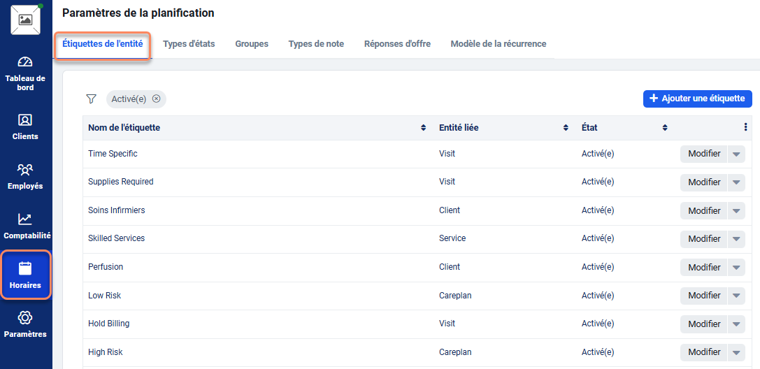The height and width of the screenshot is (369, 760).
Task: Open the Tableau de bord dashboard icon
Action: coord(25,62)
